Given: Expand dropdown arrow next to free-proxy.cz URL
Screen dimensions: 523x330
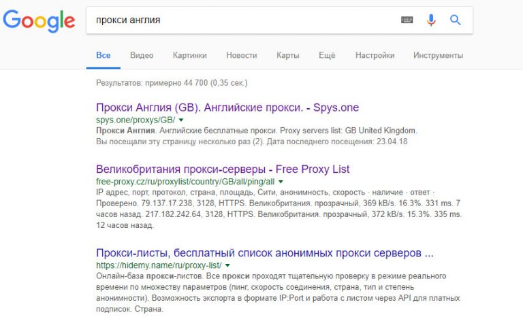Looking at the screenshot, I should (x=281, y=182).
